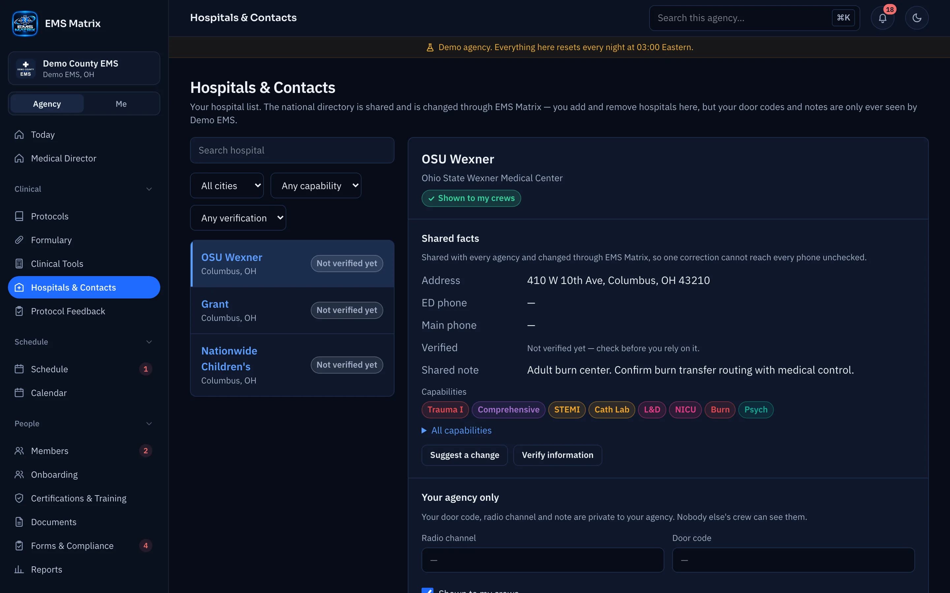
Task: Go to Today page
Action: [84, 134]
